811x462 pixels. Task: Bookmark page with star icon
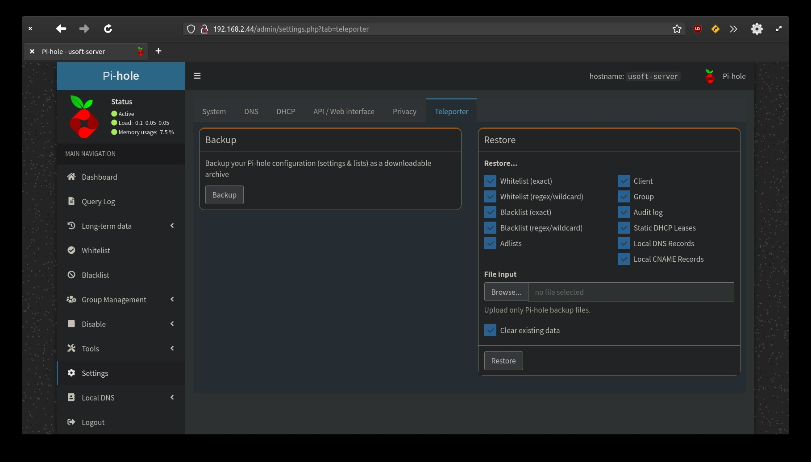677,29
